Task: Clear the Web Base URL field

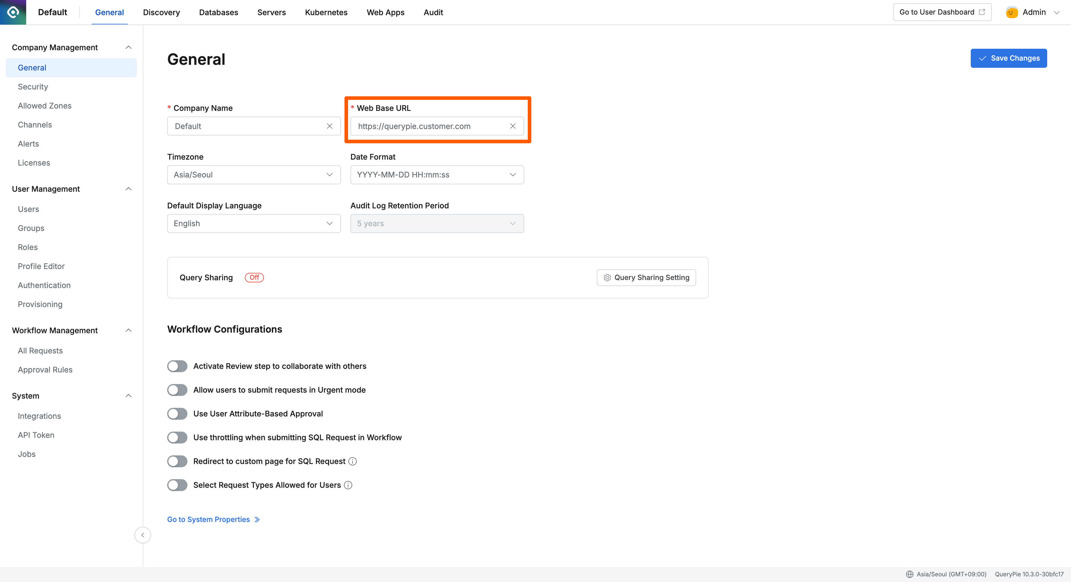Action: [x=513, y=126]
